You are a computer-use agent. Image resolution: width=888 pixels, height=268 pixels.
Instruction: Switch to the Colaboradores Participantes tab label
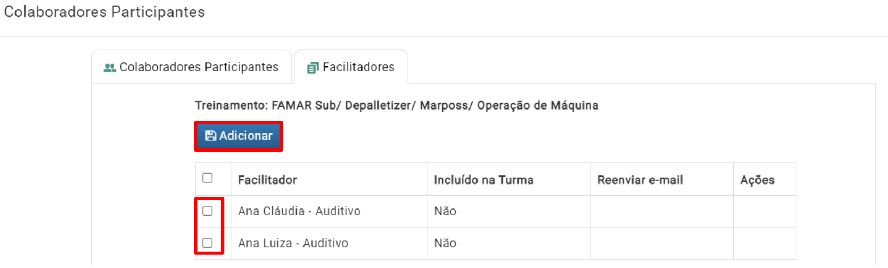(199, 67)
